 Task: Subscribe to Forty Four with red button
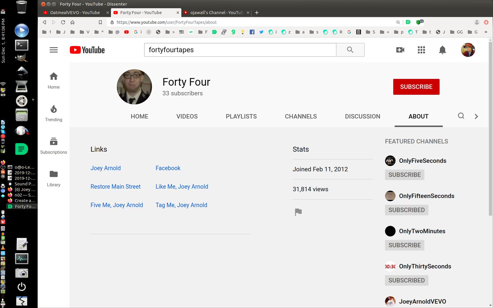416,87
